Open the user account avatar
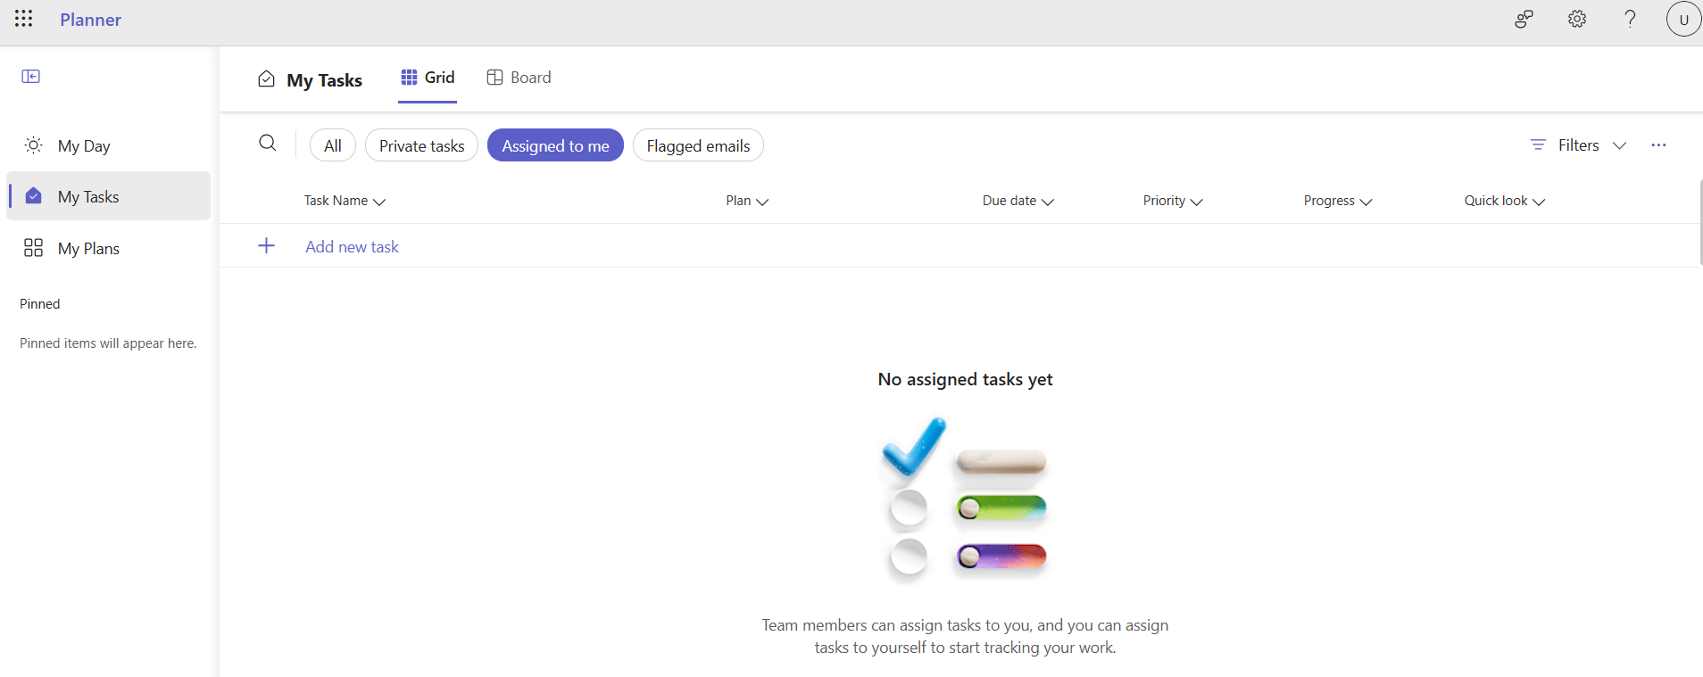The height and width of the screenshot is (677, 1703). [x=1682, y=20]
